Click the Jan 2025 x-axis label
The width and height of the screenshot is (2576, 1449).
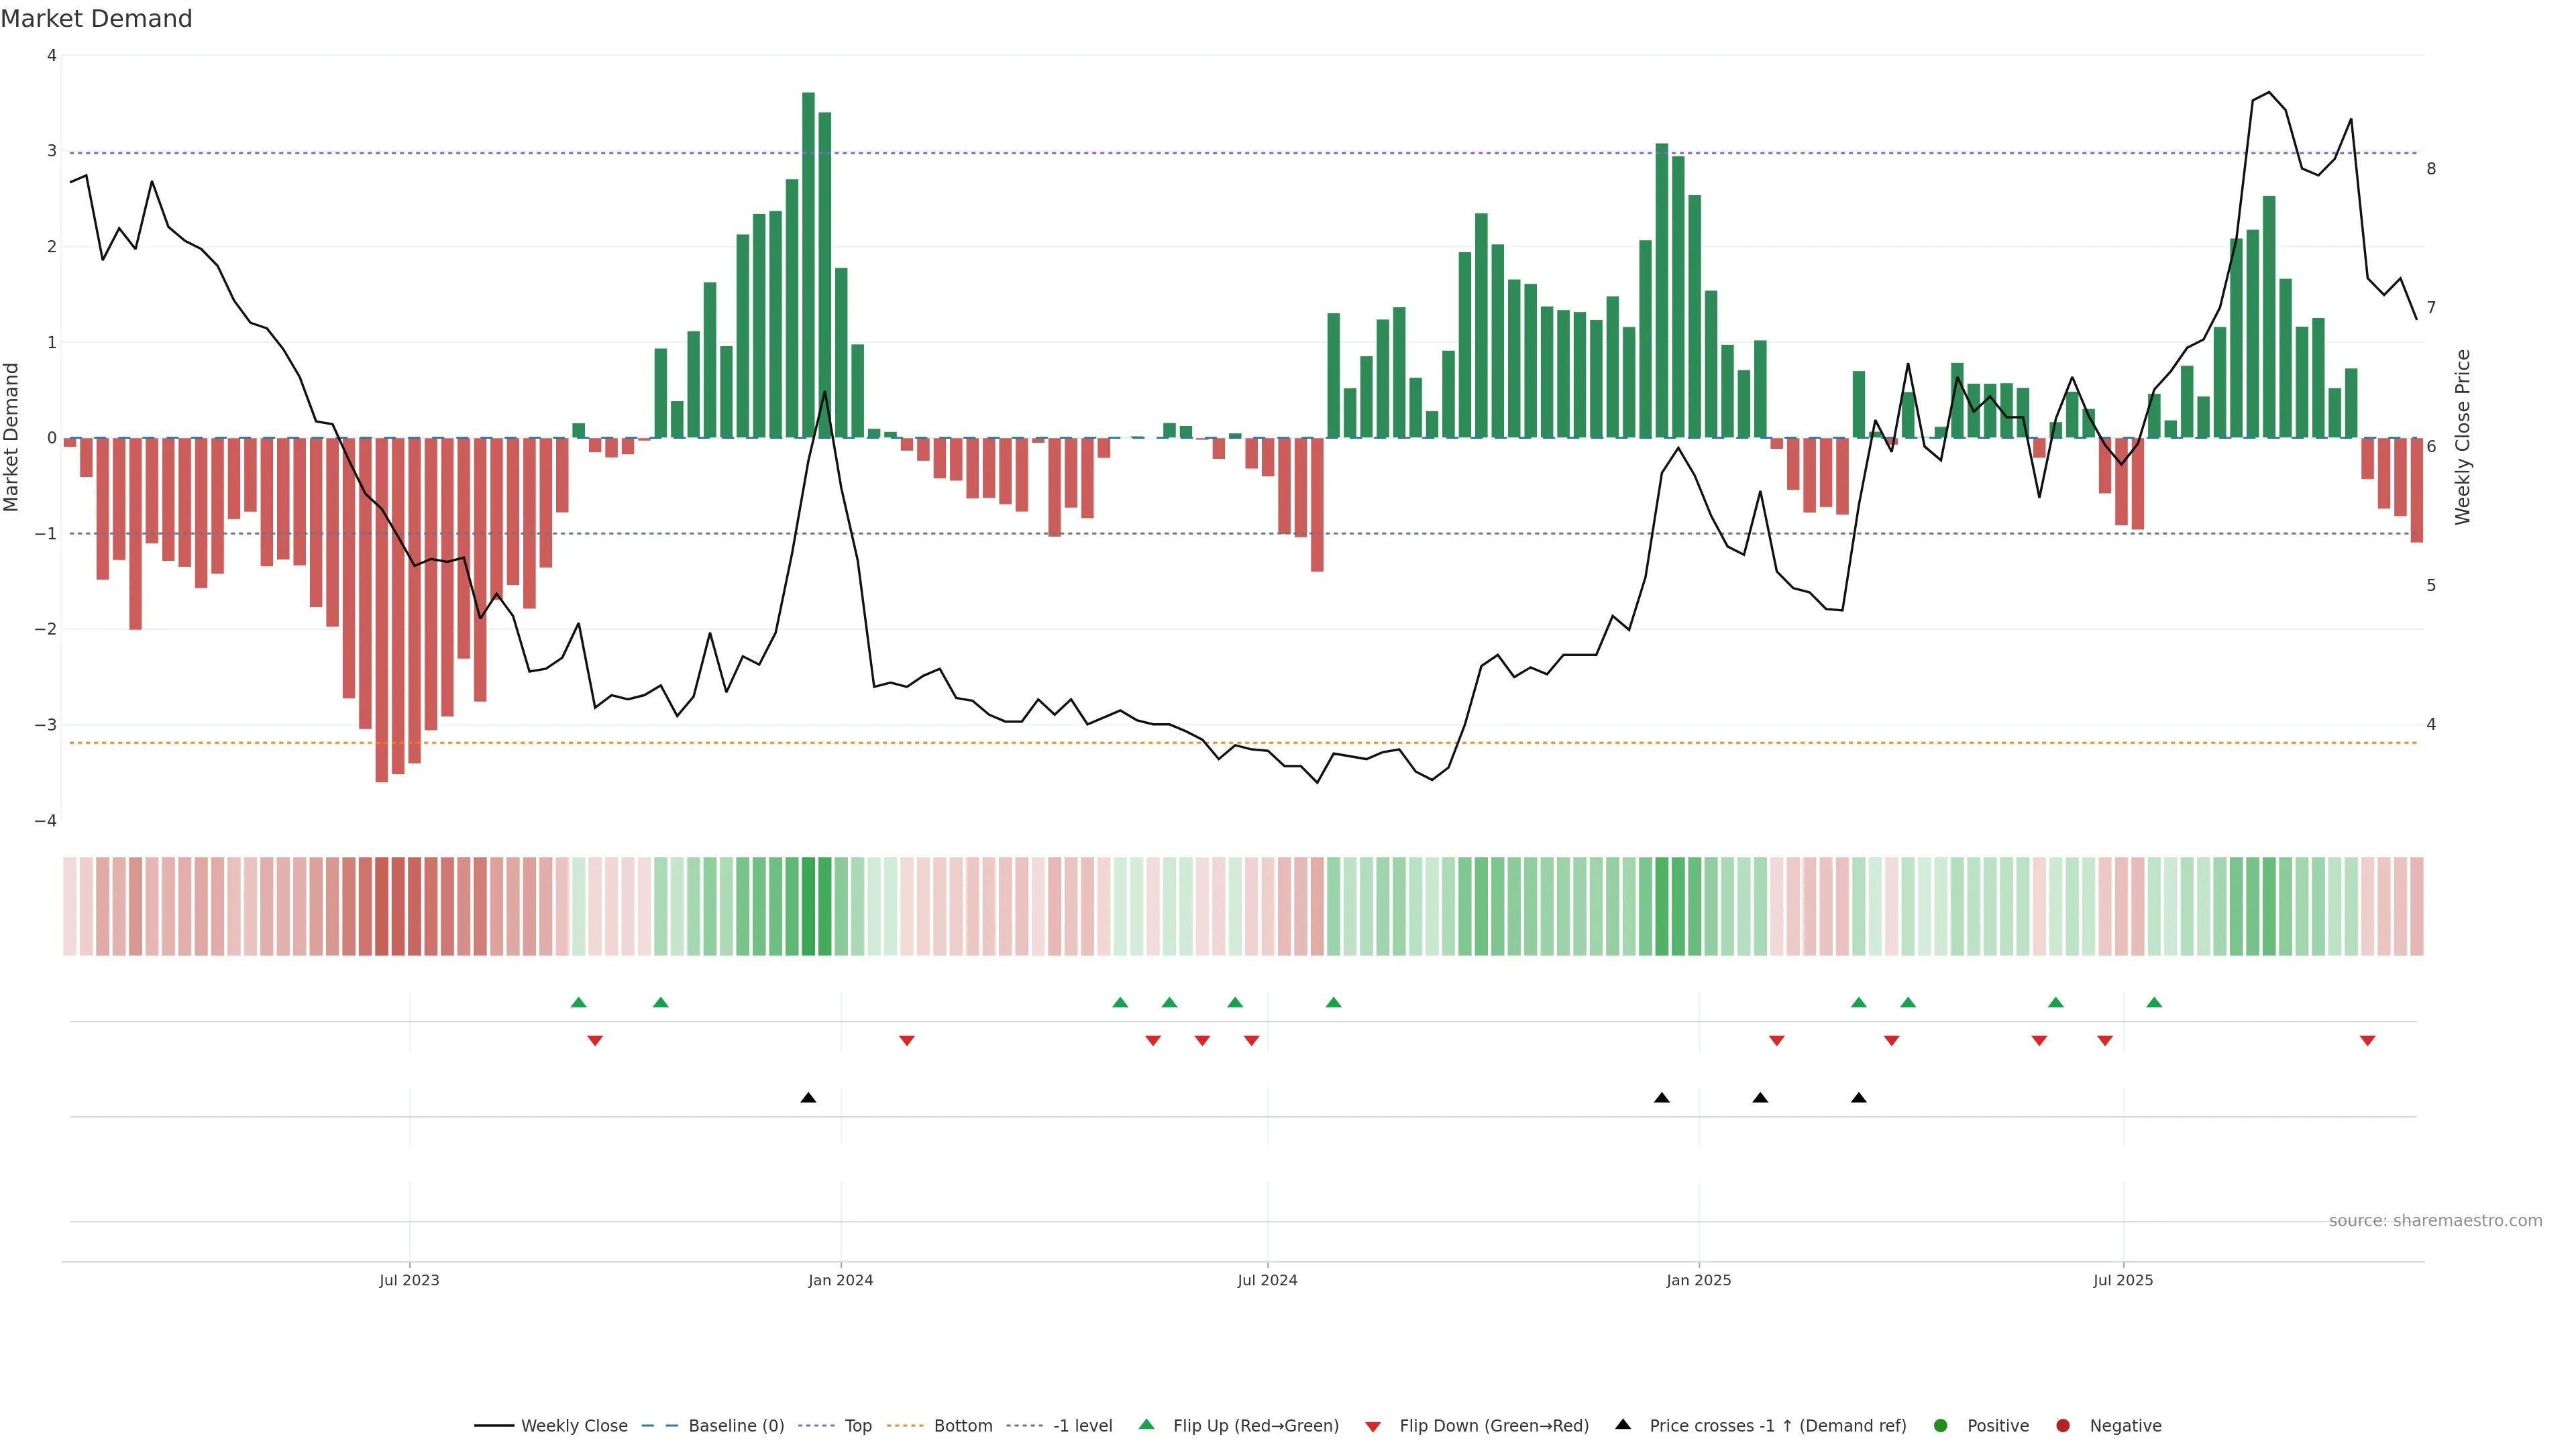point(1698,1280)
